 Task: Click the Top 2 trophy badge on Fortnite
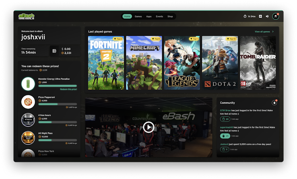pyautogui.click(x=118, y=39)
